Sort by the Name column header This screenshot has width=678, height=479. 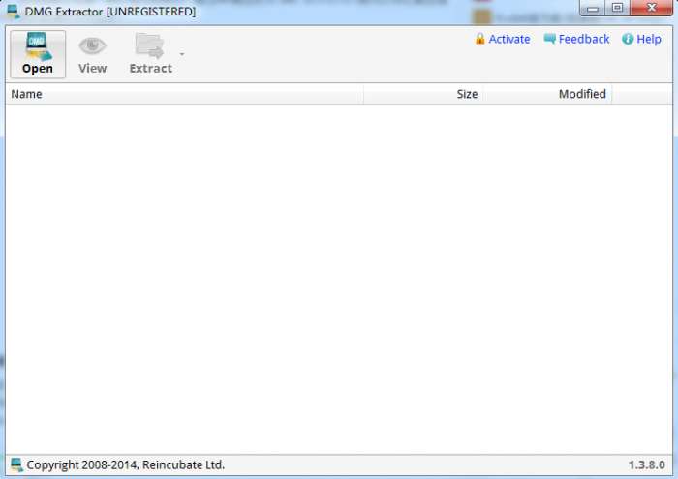coord(185,94)
